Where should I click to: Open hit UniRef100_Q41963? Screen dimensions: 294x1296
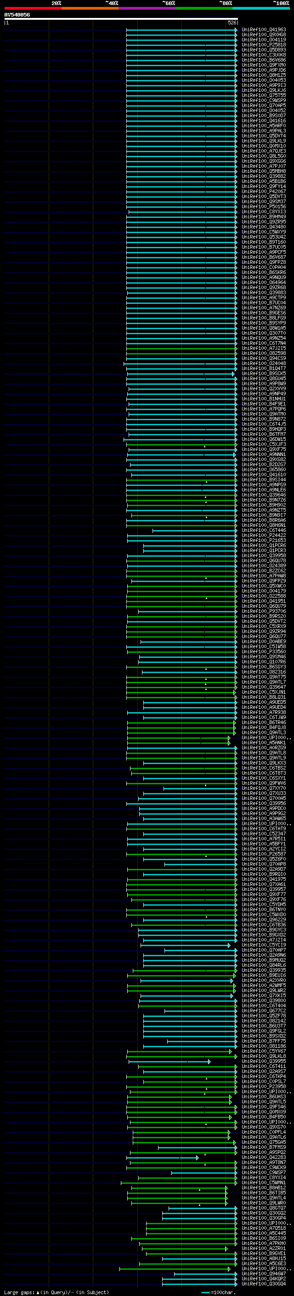click(x=264, y=30)
